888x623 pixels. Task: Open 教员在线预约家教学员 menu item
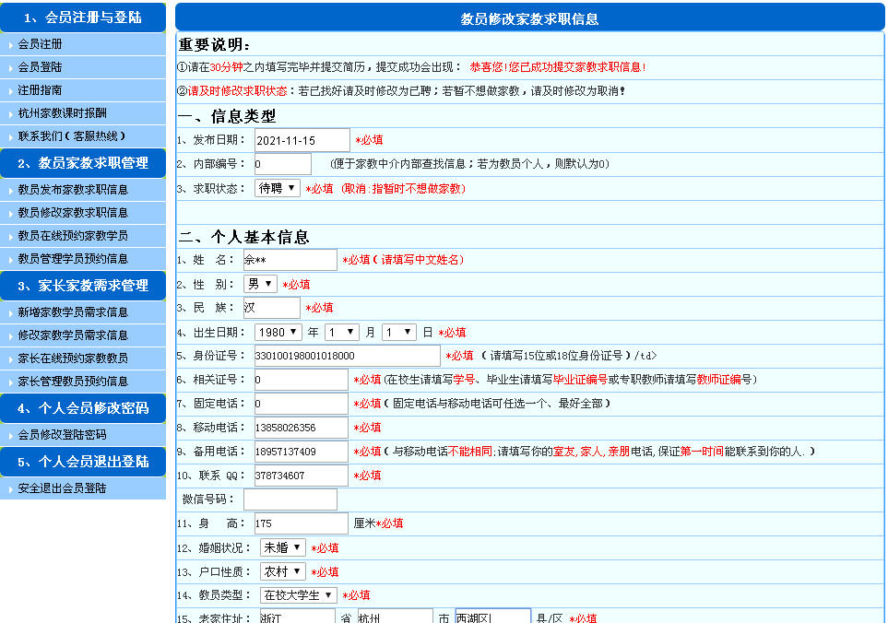pyautogui.click(x=73, y=236)
